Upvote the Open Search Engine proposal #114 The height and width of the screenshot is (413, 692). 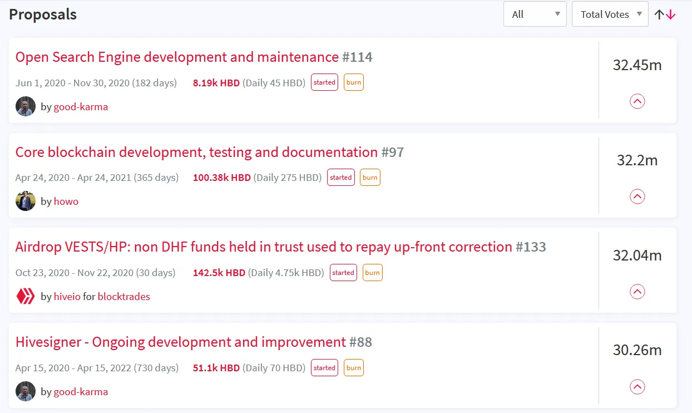(x=637, y=101)
